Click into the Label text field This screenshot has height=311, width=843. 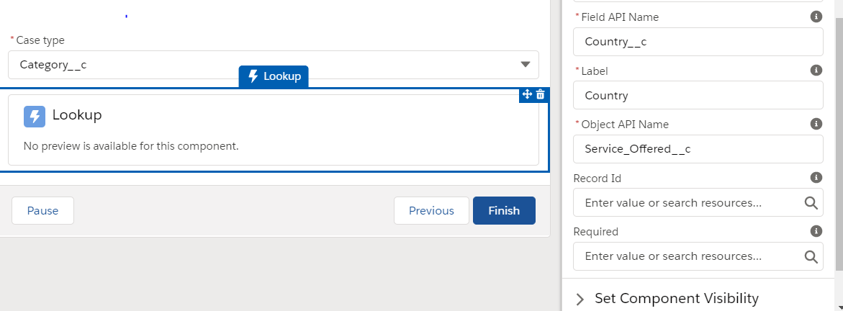(698, 95)
